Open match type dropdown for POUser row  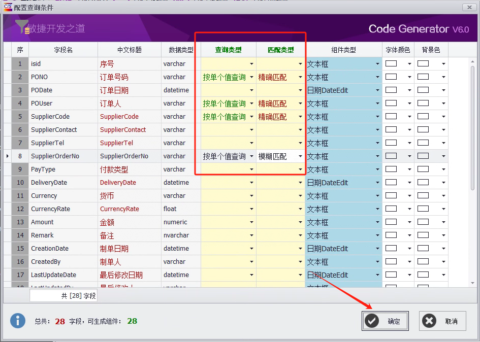[x=300, y=104]
